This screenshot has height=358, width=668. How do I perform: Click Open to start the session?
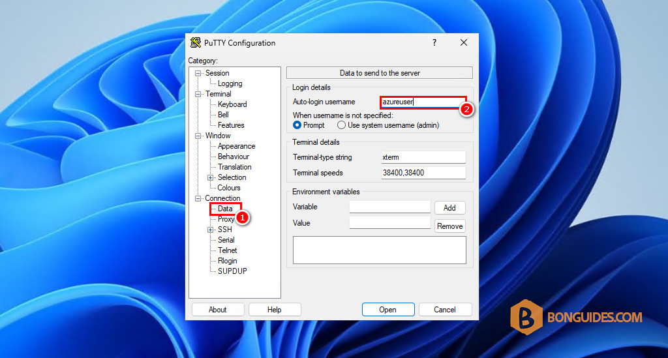tap(388, 310)
